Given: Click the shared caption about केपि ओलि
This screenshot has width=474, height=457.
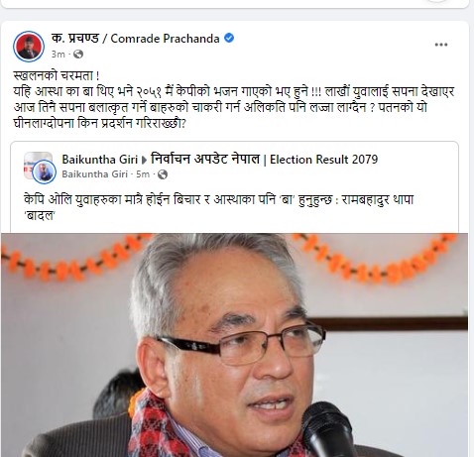Looking at the screenshot, I should [x=218, y=207].
